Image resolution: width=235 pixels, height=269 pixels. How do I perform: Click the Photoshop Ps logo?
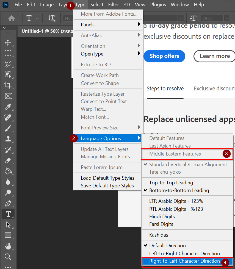[x=5, y=5]
